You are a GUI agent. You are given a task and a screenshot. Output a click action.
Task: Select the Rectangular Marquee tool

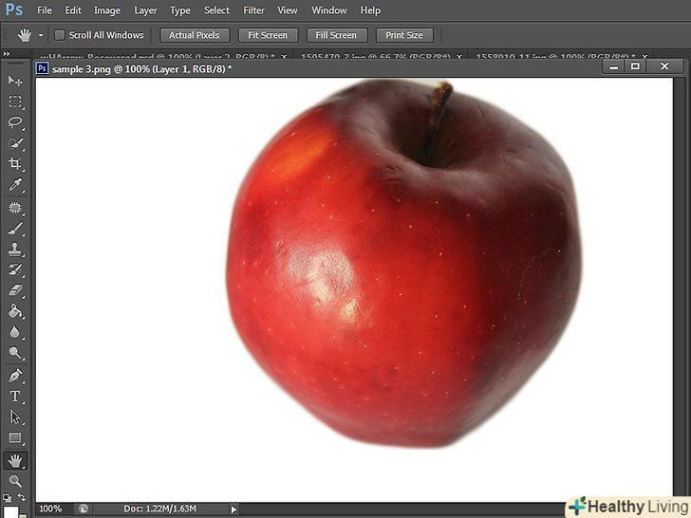pyautogui.click(x=15, y=102)
